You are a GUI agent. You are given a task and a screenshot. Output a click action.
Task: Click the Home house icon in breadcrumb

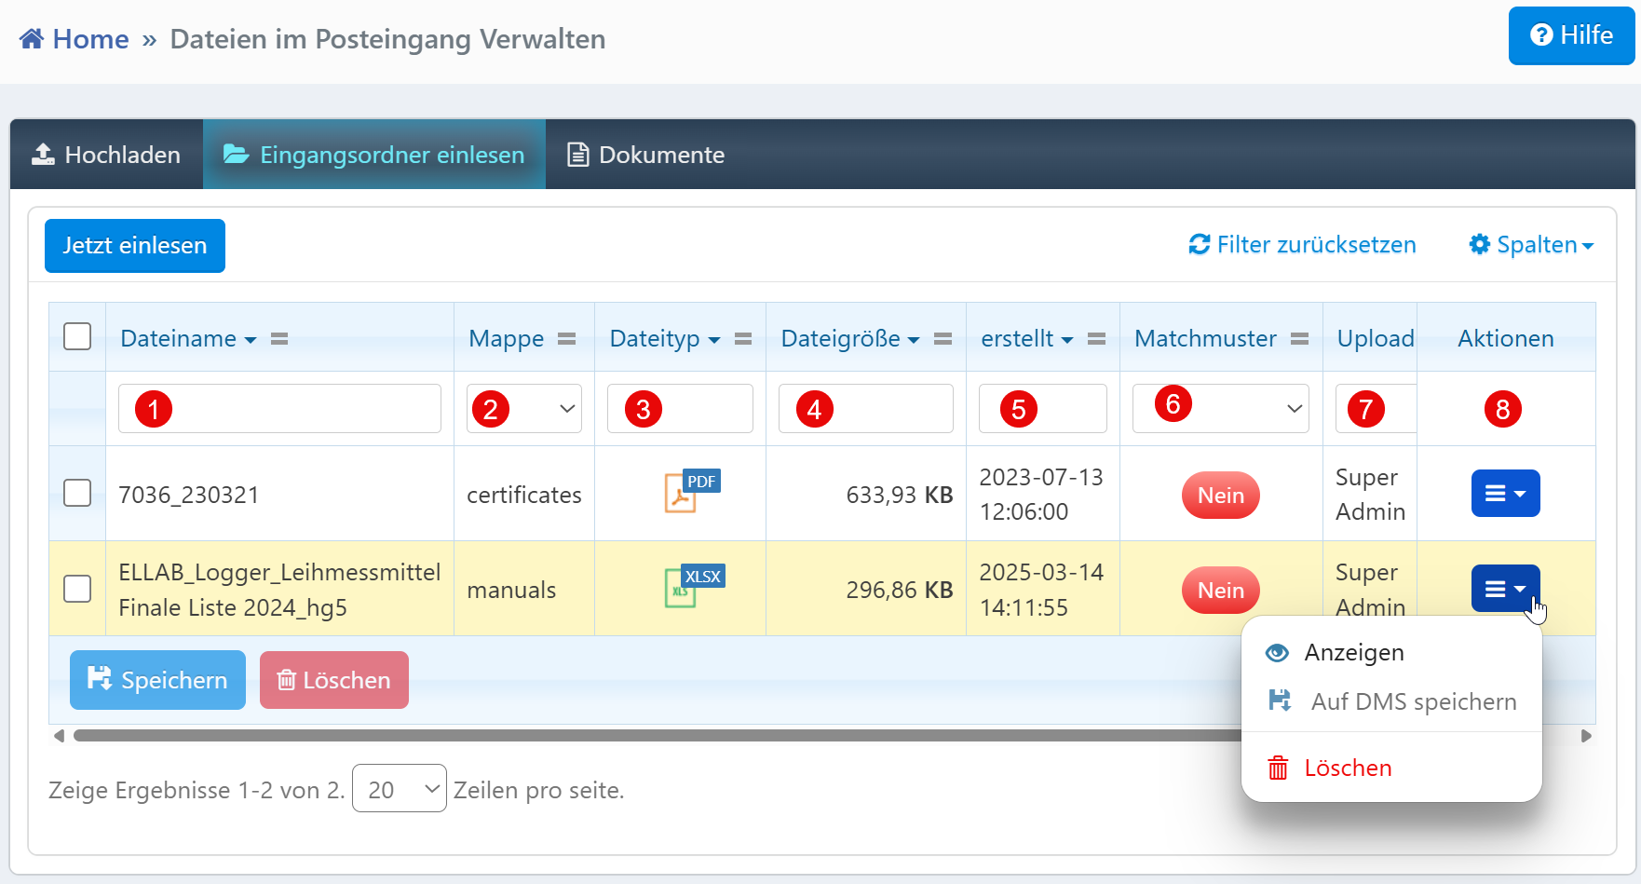(32, 39)
